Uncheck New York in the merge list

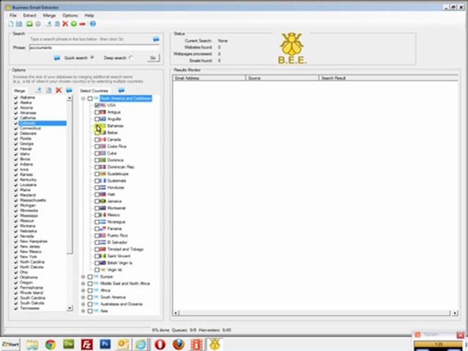(16, 257)
